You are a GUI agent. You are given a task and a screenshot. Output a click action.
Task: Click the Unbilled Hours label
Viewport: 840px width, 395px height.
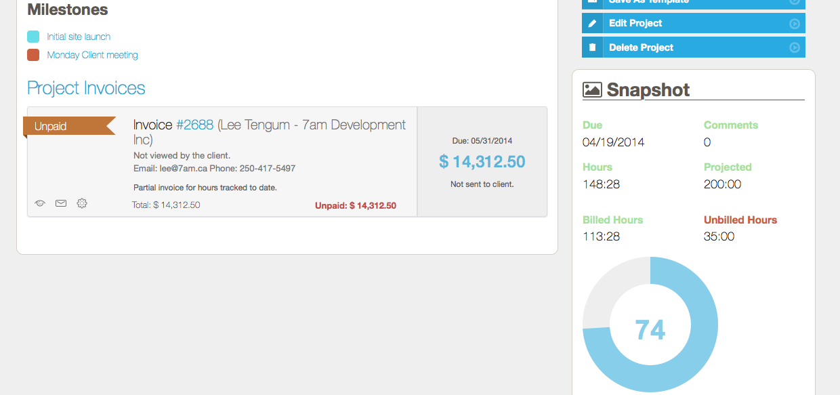[740, 220]
